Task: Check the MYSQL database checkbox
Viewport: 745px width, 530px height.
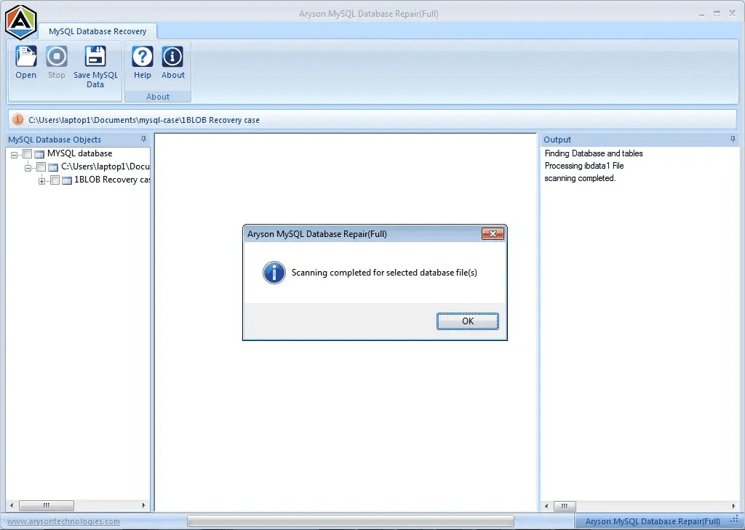Action: pos(27,154)
